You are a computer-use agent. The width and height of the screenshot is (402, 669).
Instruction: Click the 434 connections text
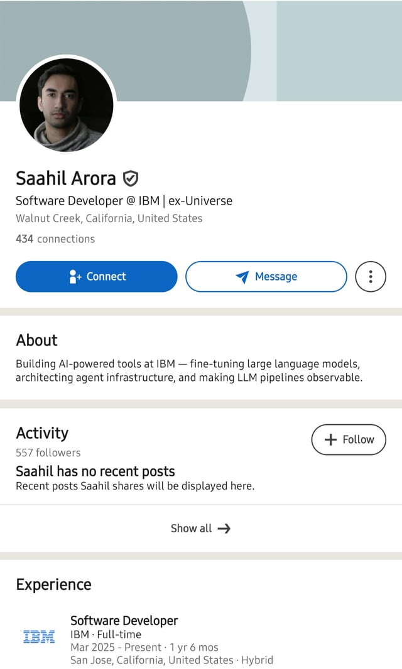coord(55,238)
